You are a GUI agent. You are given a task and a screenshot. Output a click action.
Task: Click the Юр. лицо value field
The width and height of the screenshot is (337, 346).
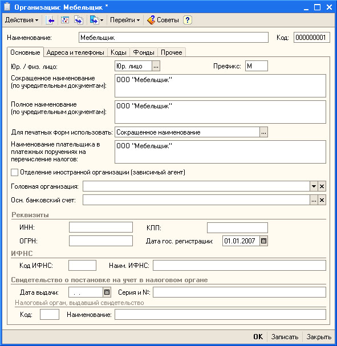(133, 66)
